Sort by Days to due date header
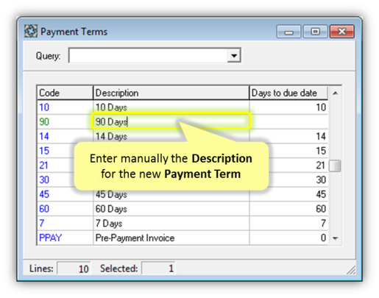Viewport: 379px width, 298px height. 288,93
